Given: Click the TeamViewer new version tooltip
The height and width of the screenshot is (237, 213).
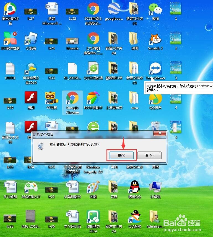Looking at the screenshot, I should 178,88.
